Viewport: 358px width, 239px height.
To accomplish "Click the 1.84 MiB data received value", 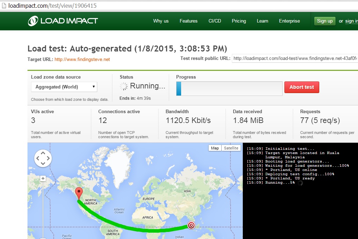I will pyautogui.click(x=248, y=121).
